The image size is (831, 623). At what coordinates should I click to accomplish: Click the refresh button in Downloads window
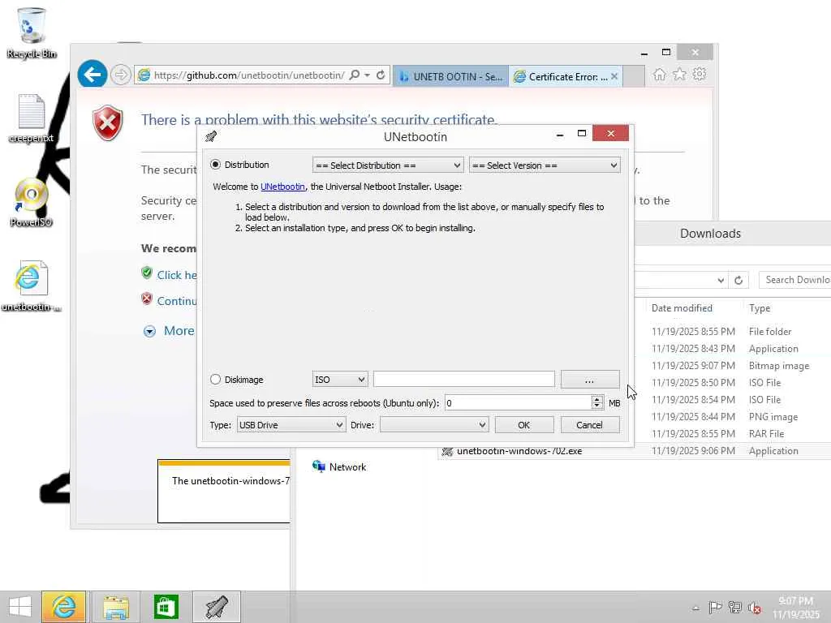(738, 280)
